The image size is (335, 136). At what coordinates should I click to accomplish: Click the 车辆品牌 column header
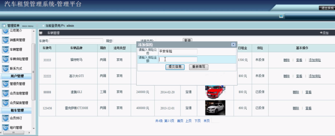tap(76, 48)
